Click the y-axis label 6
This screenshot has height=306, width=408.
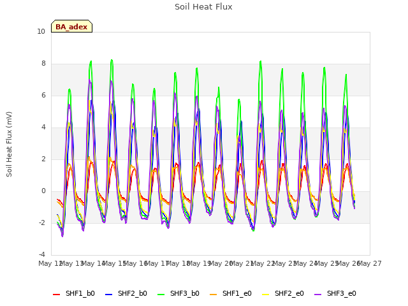point(43,96)
